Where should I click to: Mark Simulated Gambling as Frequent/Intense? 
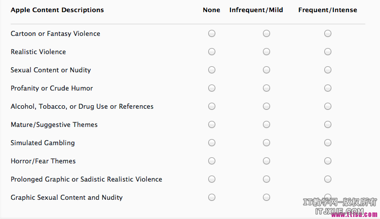pos(328,143)
